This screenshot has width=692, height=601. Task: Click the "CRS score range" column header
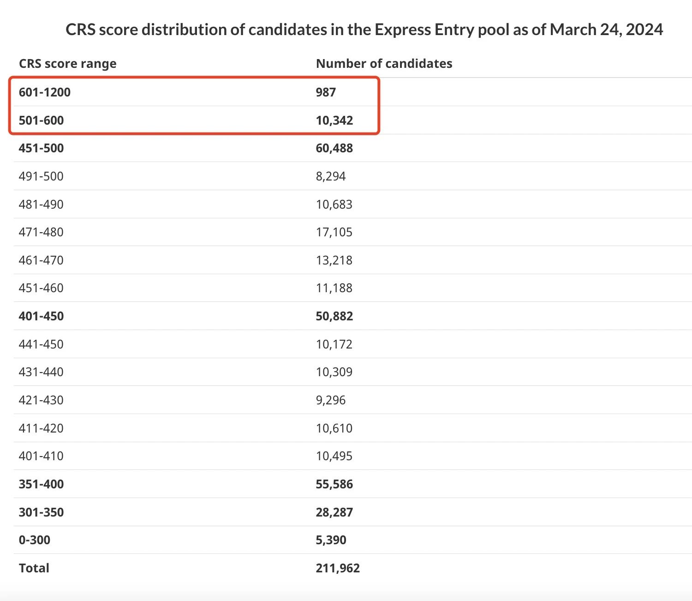pyautogui.click(x=67, y=64)
